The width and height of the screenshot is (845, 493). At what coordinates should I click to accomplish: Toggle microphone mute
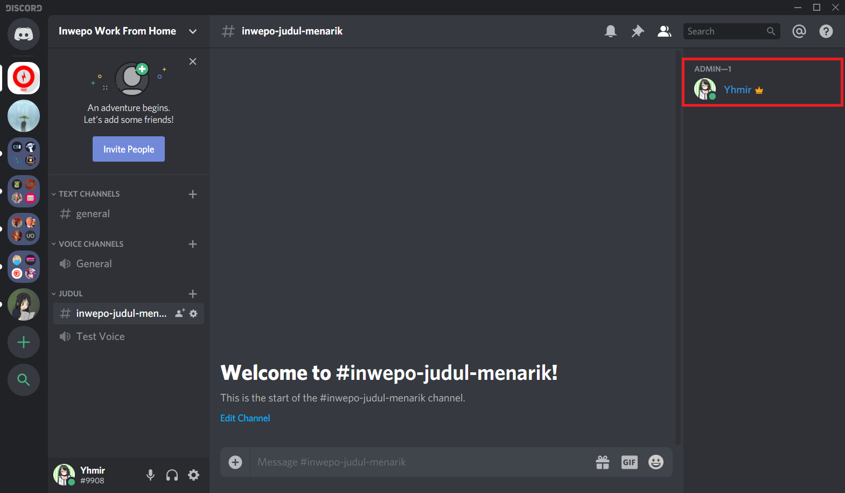[x=151, y=475]
